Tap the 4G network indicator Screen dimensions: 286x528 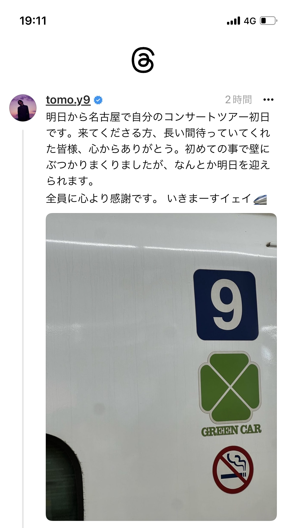250,21
